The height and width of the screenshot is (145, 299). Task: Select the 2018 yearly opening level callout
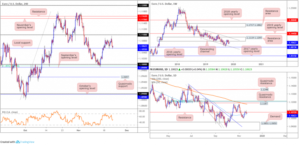coord(232,13)
